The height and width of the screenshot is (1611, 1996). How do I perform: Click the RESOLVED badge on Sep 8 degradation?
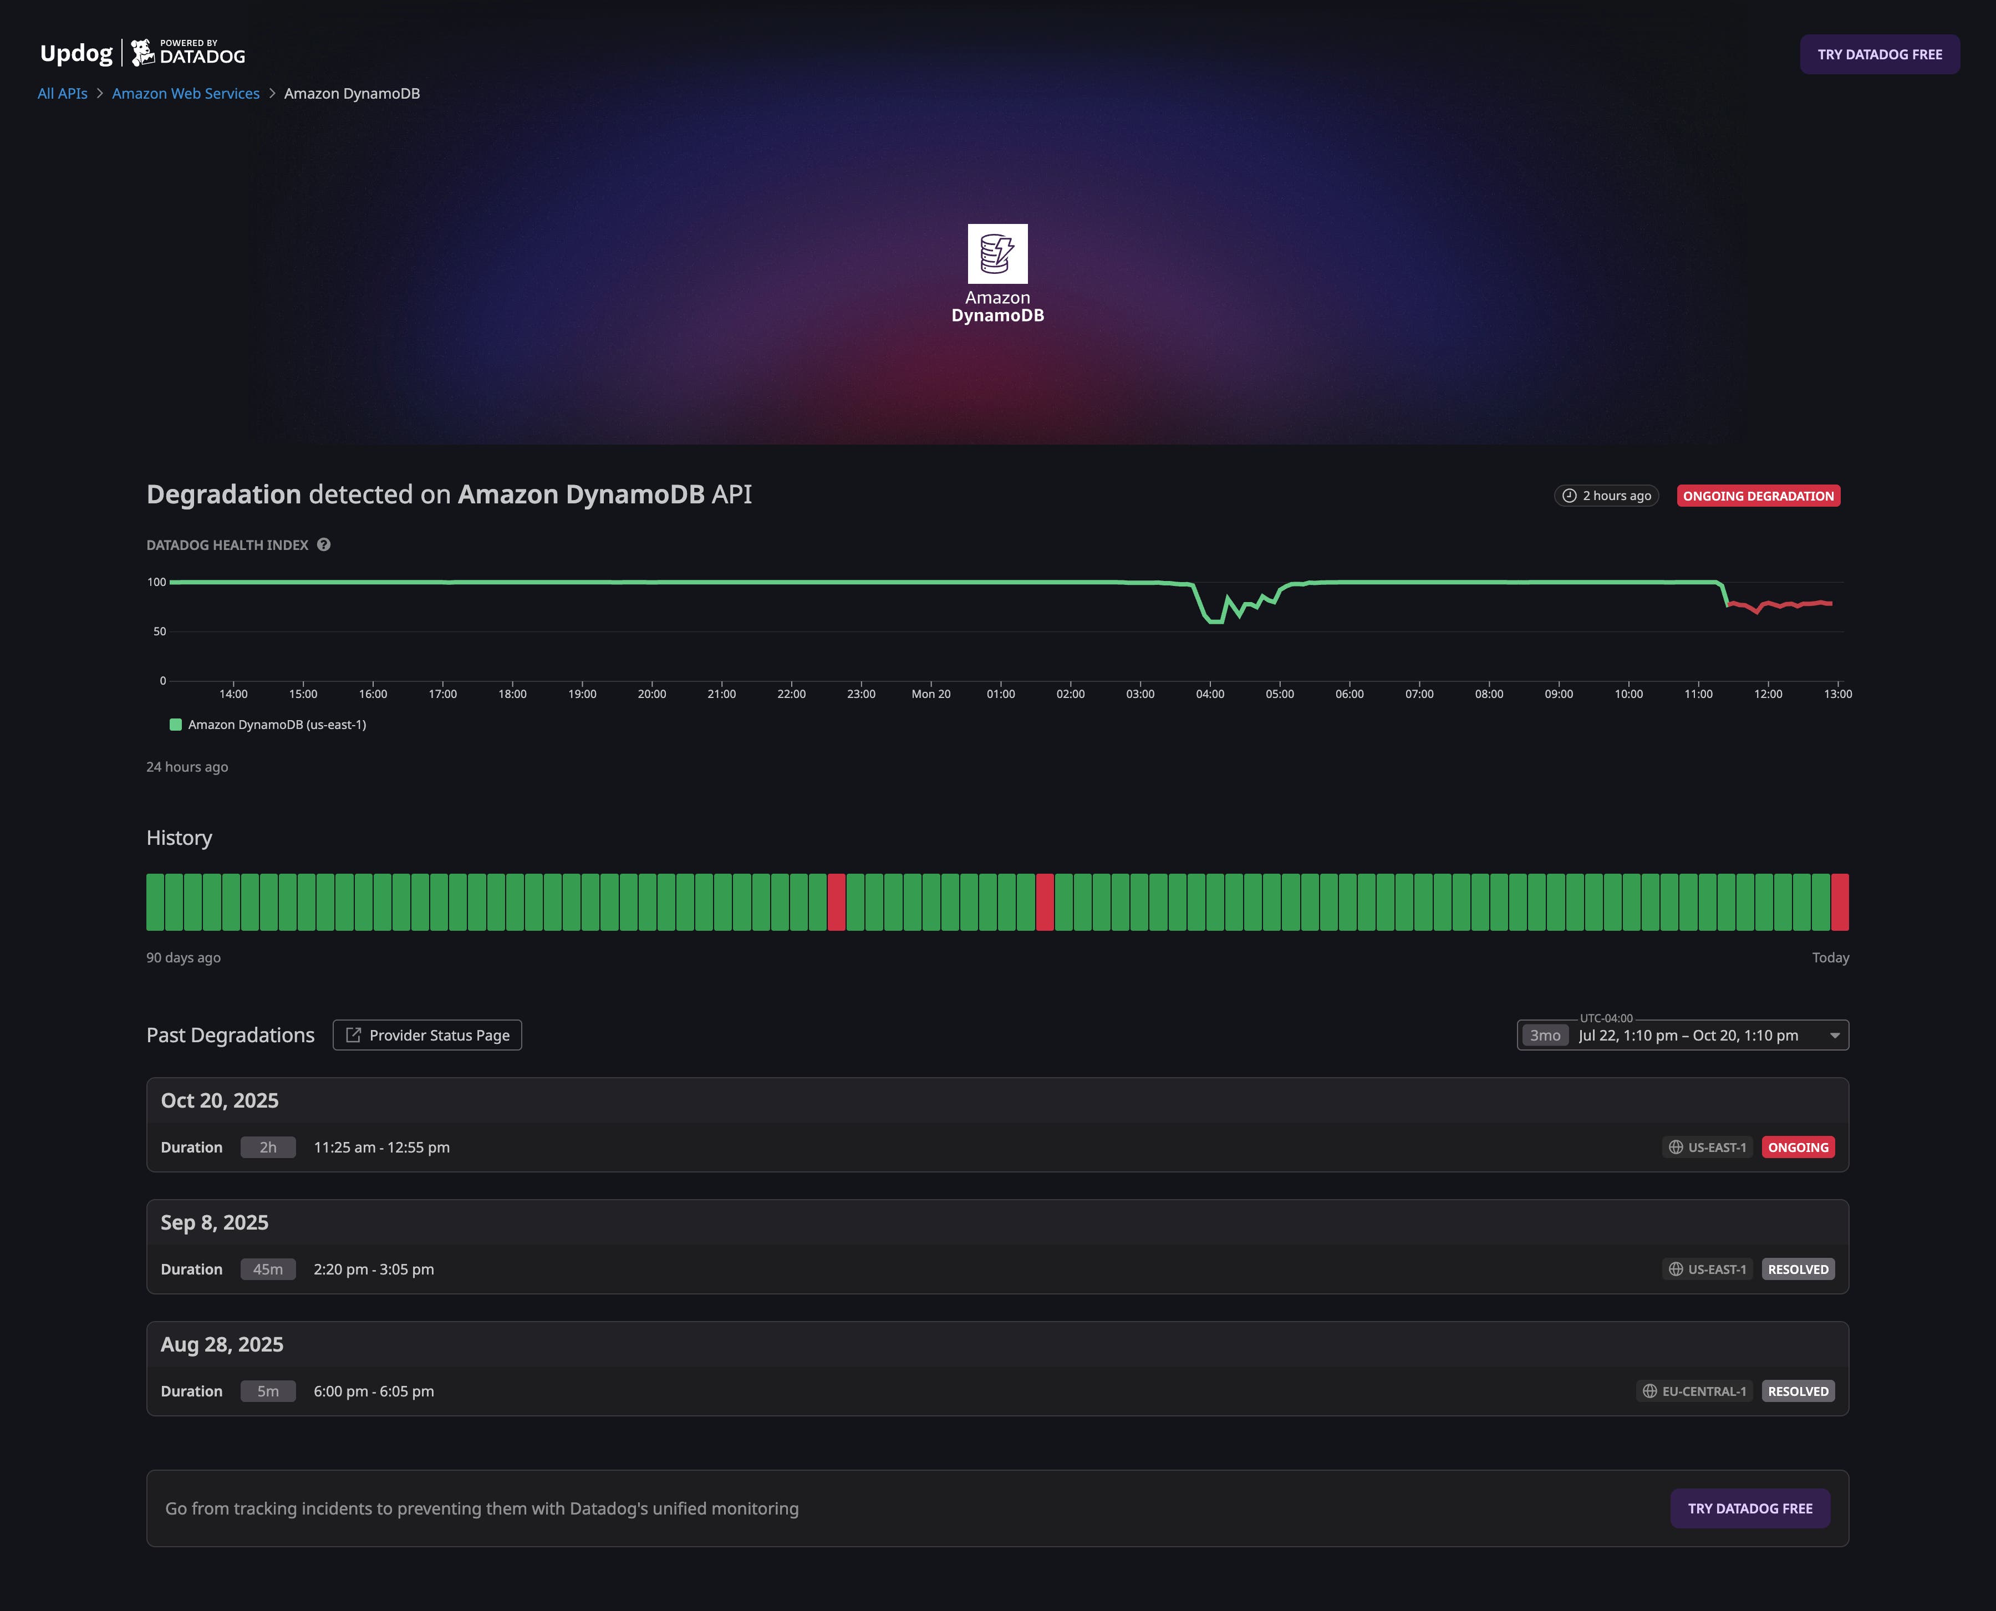(1798, 1268)
